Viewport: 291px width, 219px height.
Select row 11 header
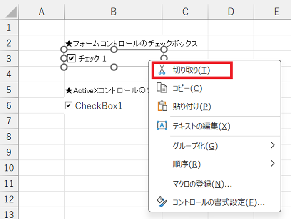coord(9,184)
